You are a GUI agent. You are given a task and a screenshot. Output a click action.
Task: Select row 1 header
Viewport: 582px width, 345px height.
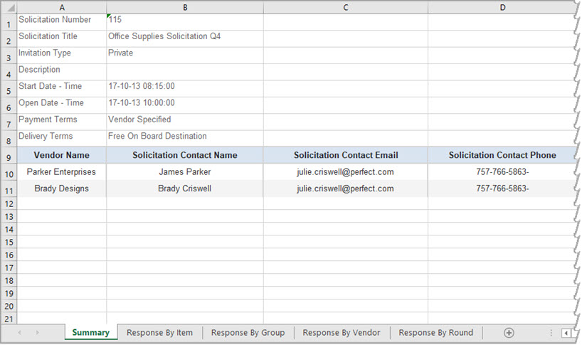9,22
